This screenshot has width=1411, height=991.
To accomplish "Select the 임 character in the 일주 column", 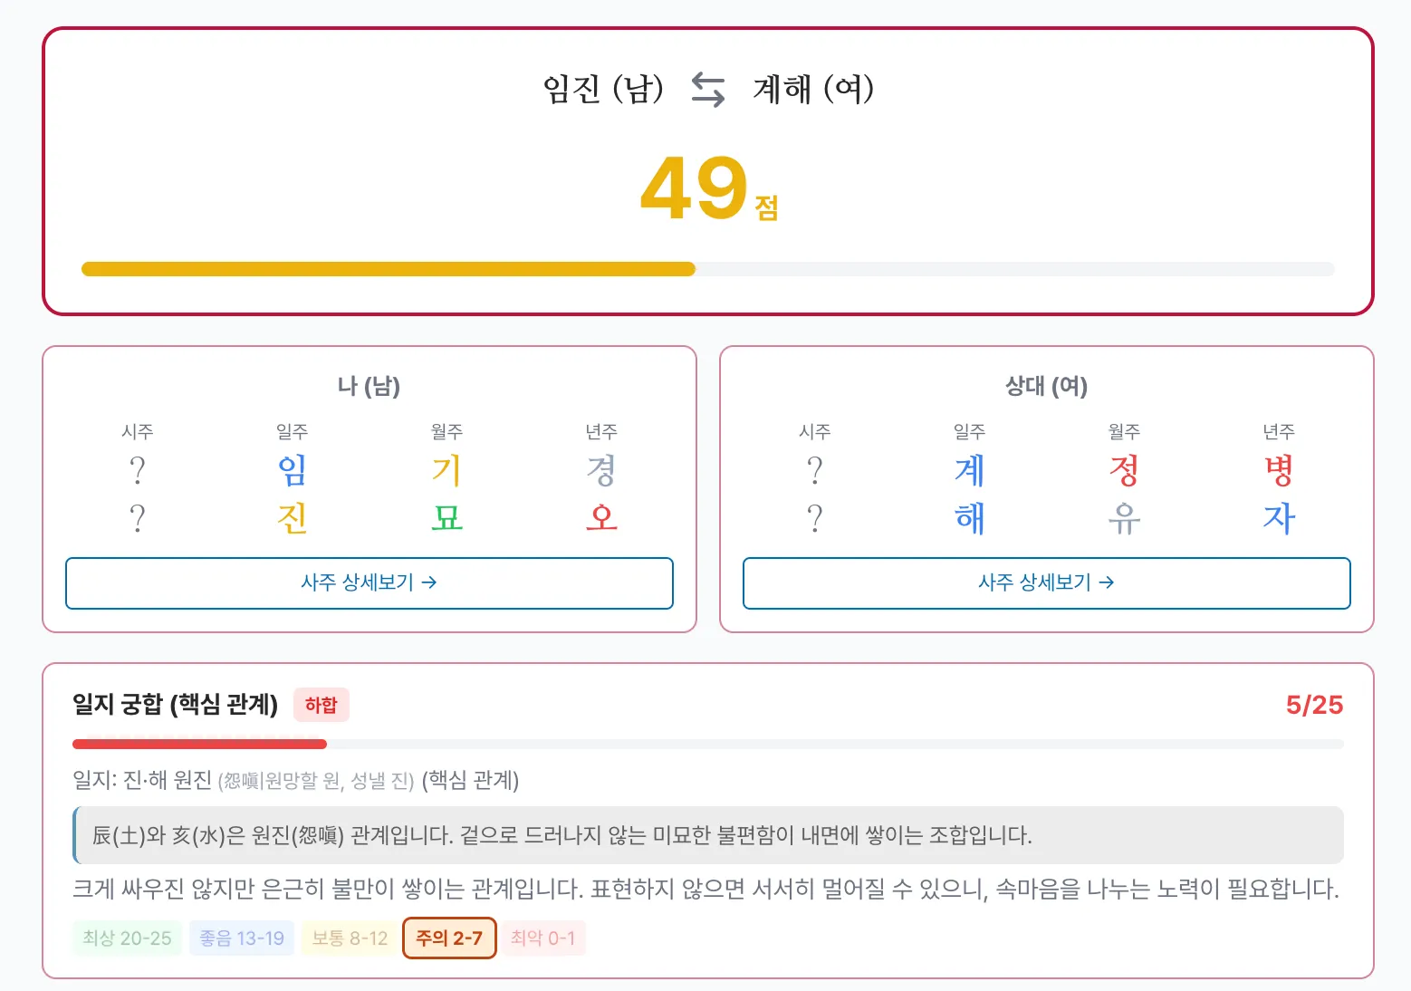I will point(291,470).
